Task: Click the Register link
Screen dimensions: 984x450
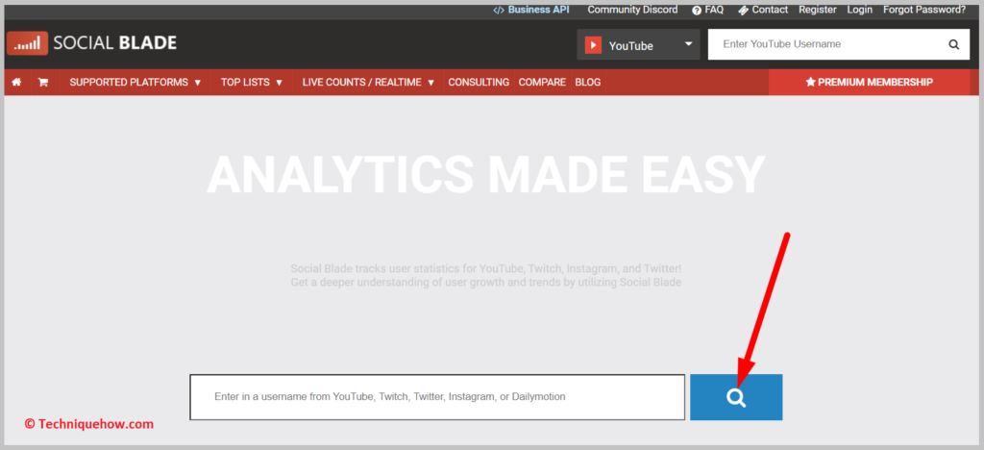Action: point(817,10)
